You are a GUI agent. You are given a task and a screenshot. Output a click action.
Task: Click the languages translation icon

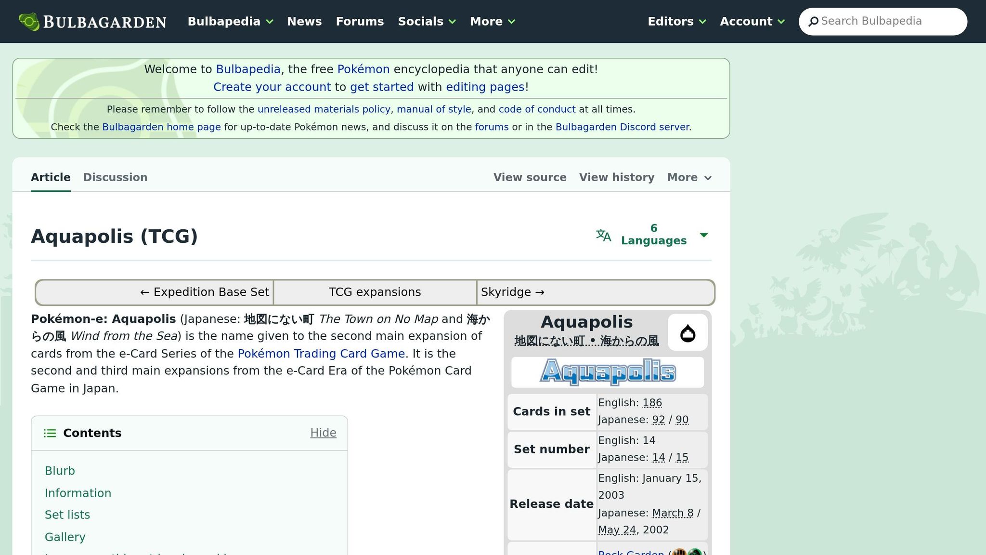(603, 235)
